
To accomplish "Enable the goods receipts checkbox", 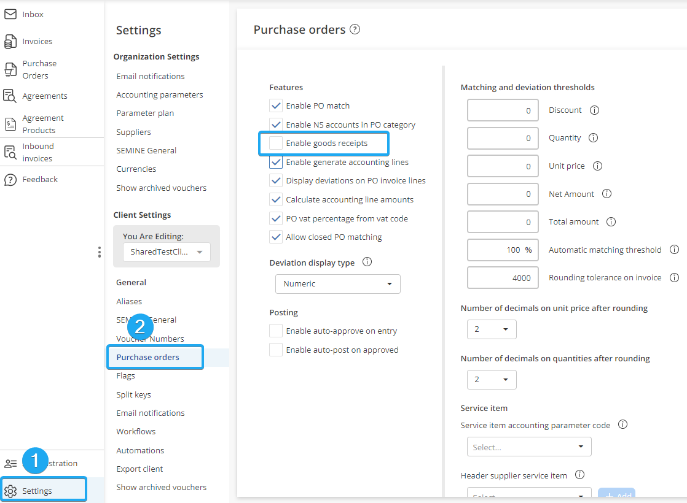I will [x=276, y=143].
